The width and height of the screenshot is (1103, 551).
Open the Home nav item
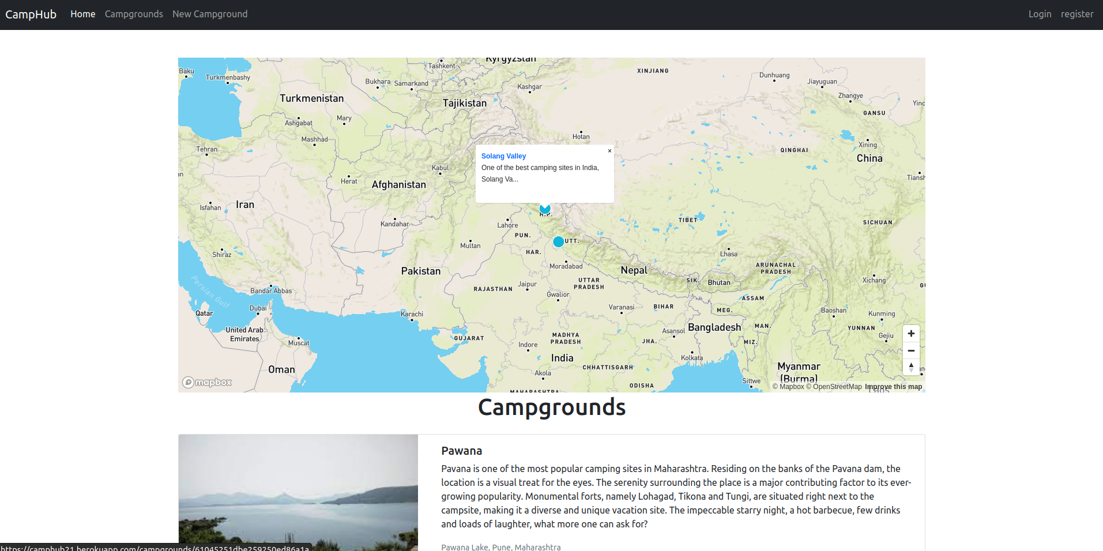tap(83, 14)
